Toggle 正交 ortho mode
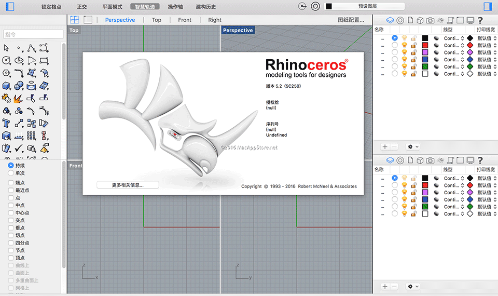498x296 pixels. [x=81, y=7]
